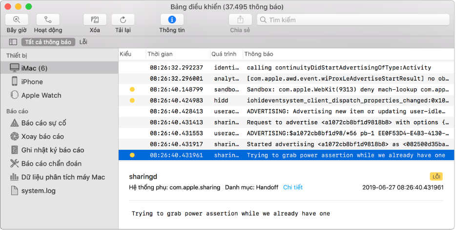Open the system.log file icon
The width and height of the screenshot is (456, 230).
tap(14, 190)
